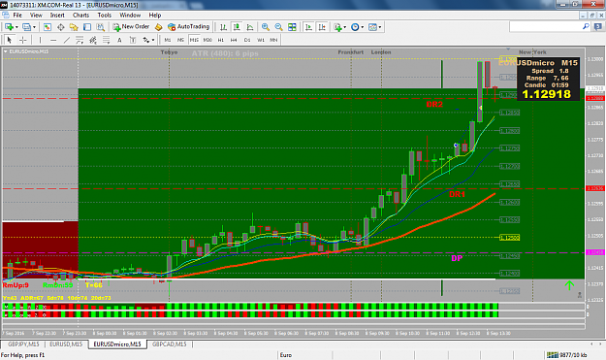Open the Periods clock icon
The height and width of the screenshot is (360, 606).
(x=355, y=27)
